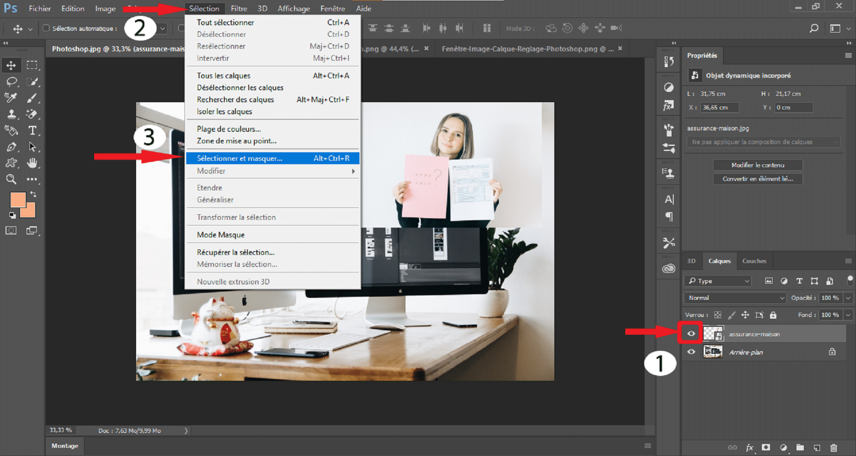
Task: Change screen mode icon in toolbox
Action: tap(32, 231)
